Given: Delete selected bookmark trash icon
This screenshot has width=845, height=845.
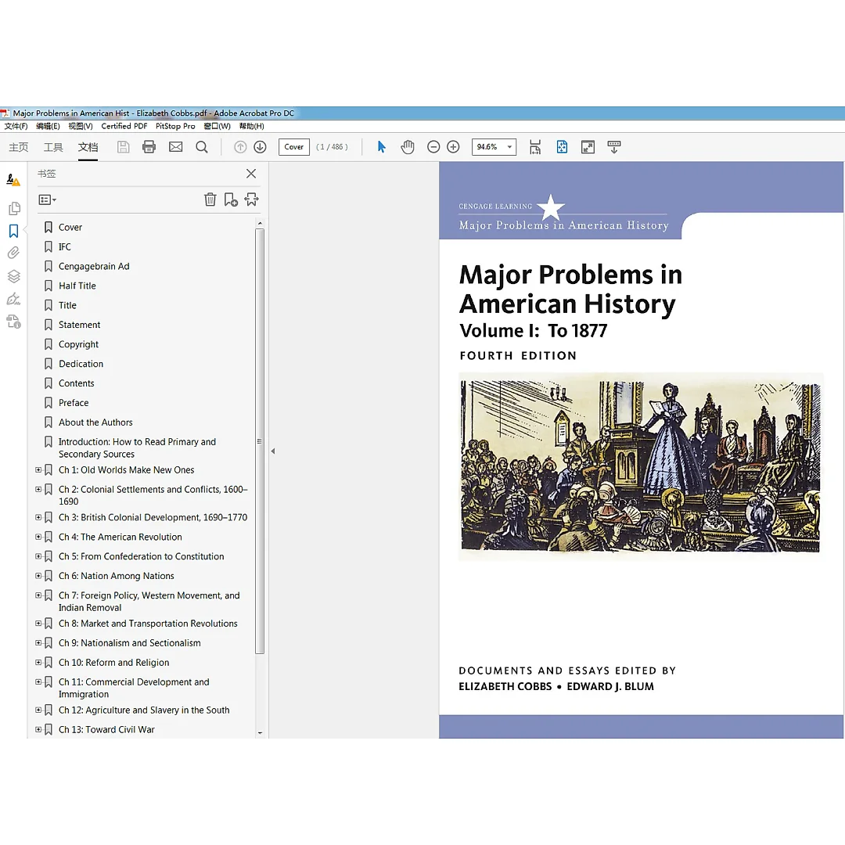Looking at the screenshot, I should pos(210,200).
